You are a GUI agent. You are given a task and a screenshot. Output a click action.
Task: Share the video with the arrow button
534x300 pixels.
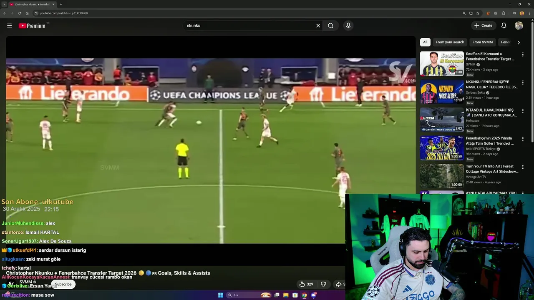click(x=339, y=284)
